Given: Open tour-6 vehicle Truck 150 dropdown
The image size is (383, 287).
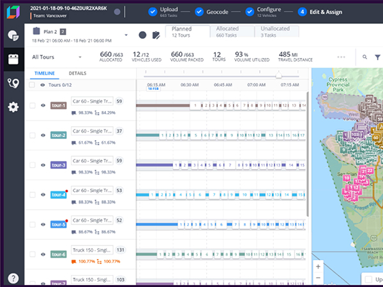Looking at the screenshot, I should click(x=92, y=250).
